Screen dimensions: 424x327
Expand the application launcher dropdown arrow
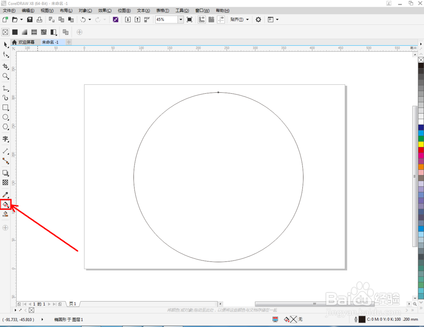coord(277,19)
